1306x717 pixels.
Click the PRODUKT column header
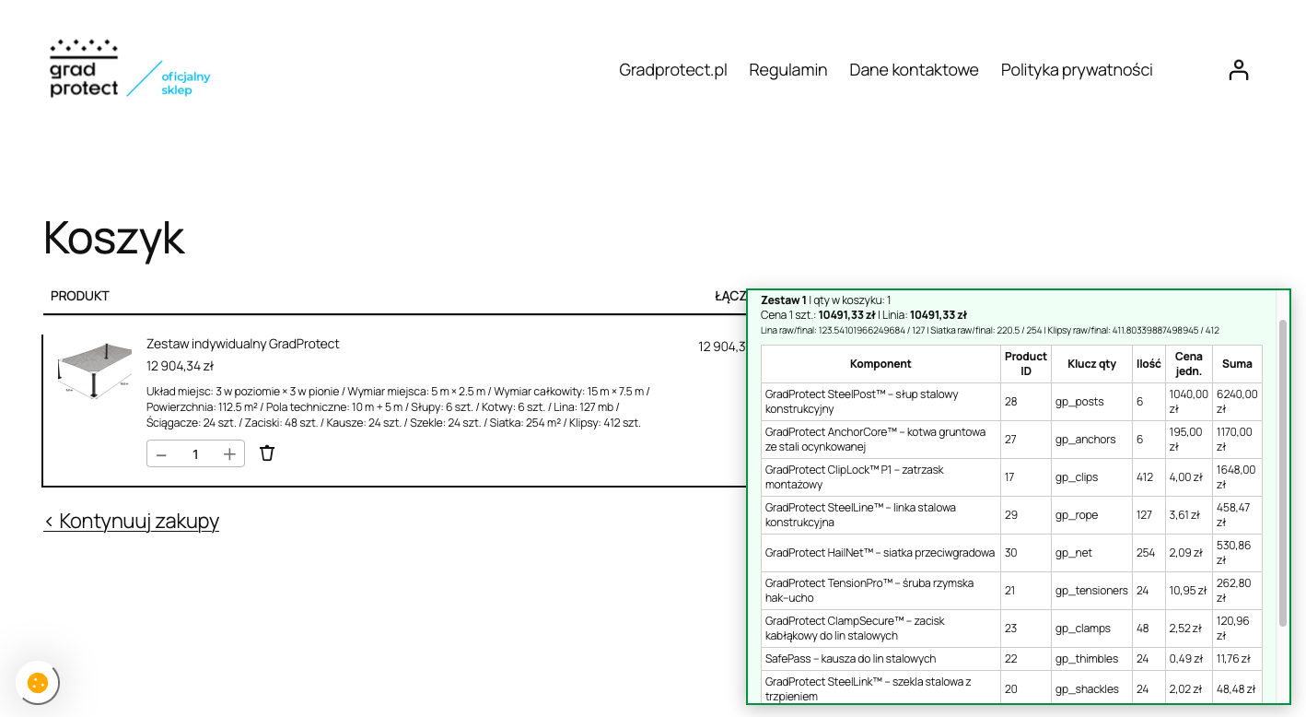tap(80, 296)
